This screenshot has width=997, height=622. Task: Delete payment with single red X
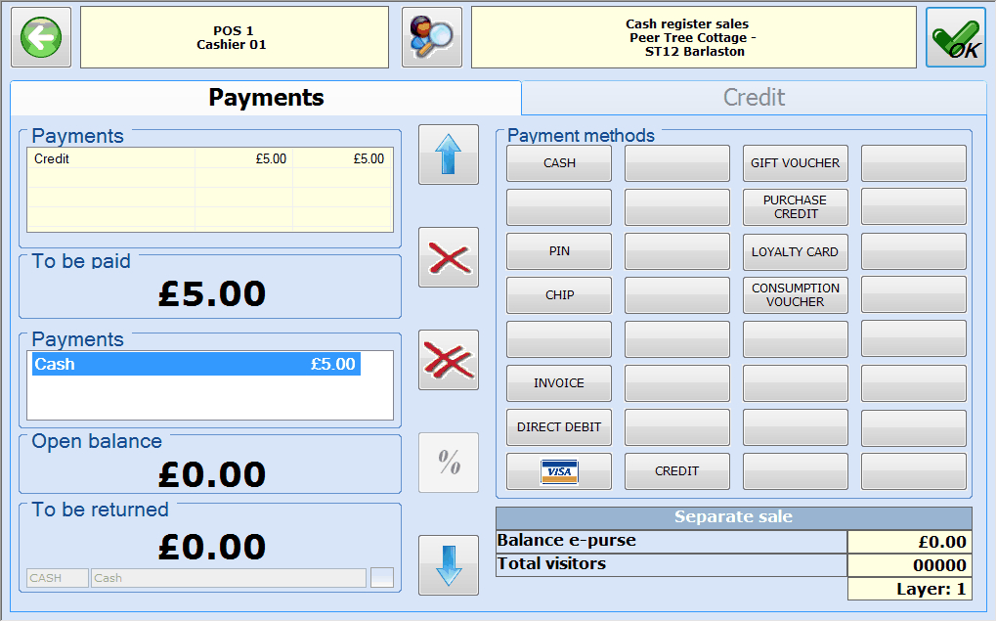click(x=449, y=258)
